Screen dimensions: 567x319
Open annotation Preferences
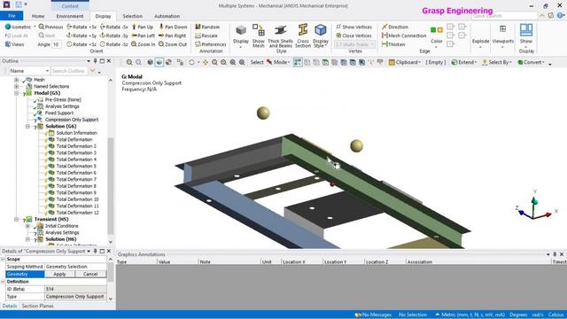211,44
